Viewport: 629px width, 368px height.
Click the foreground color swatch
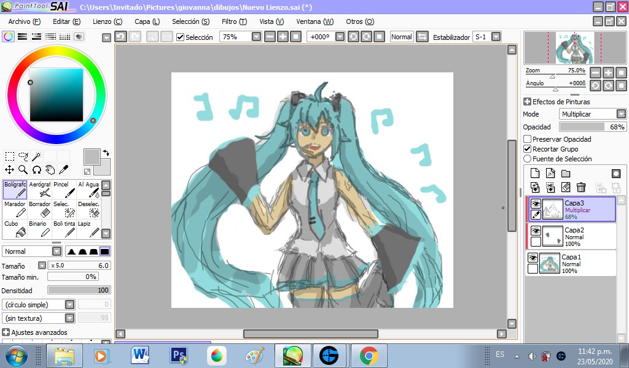92,157
